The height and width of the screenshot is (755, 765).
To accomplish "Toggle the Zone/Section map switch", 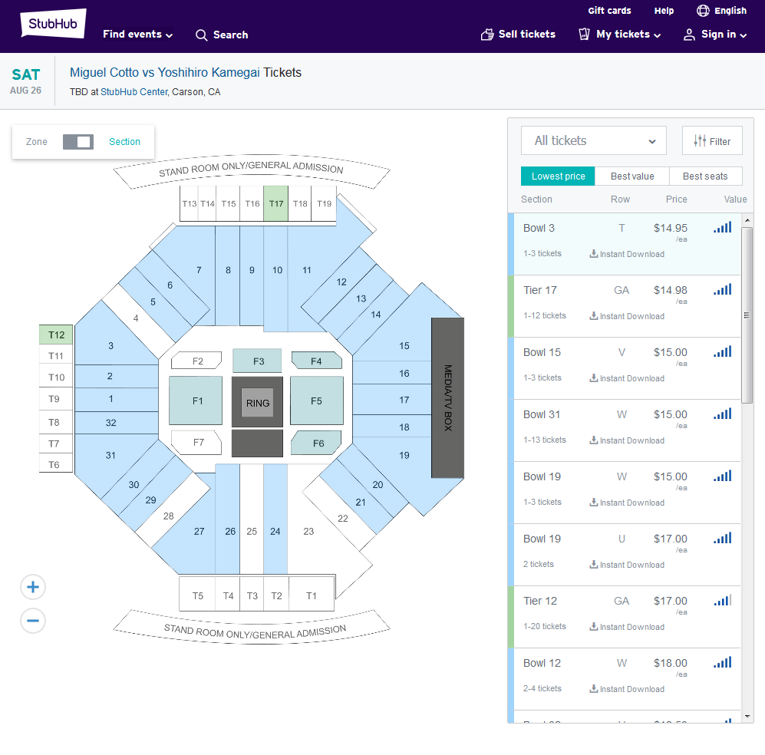I will coord(78,142).
